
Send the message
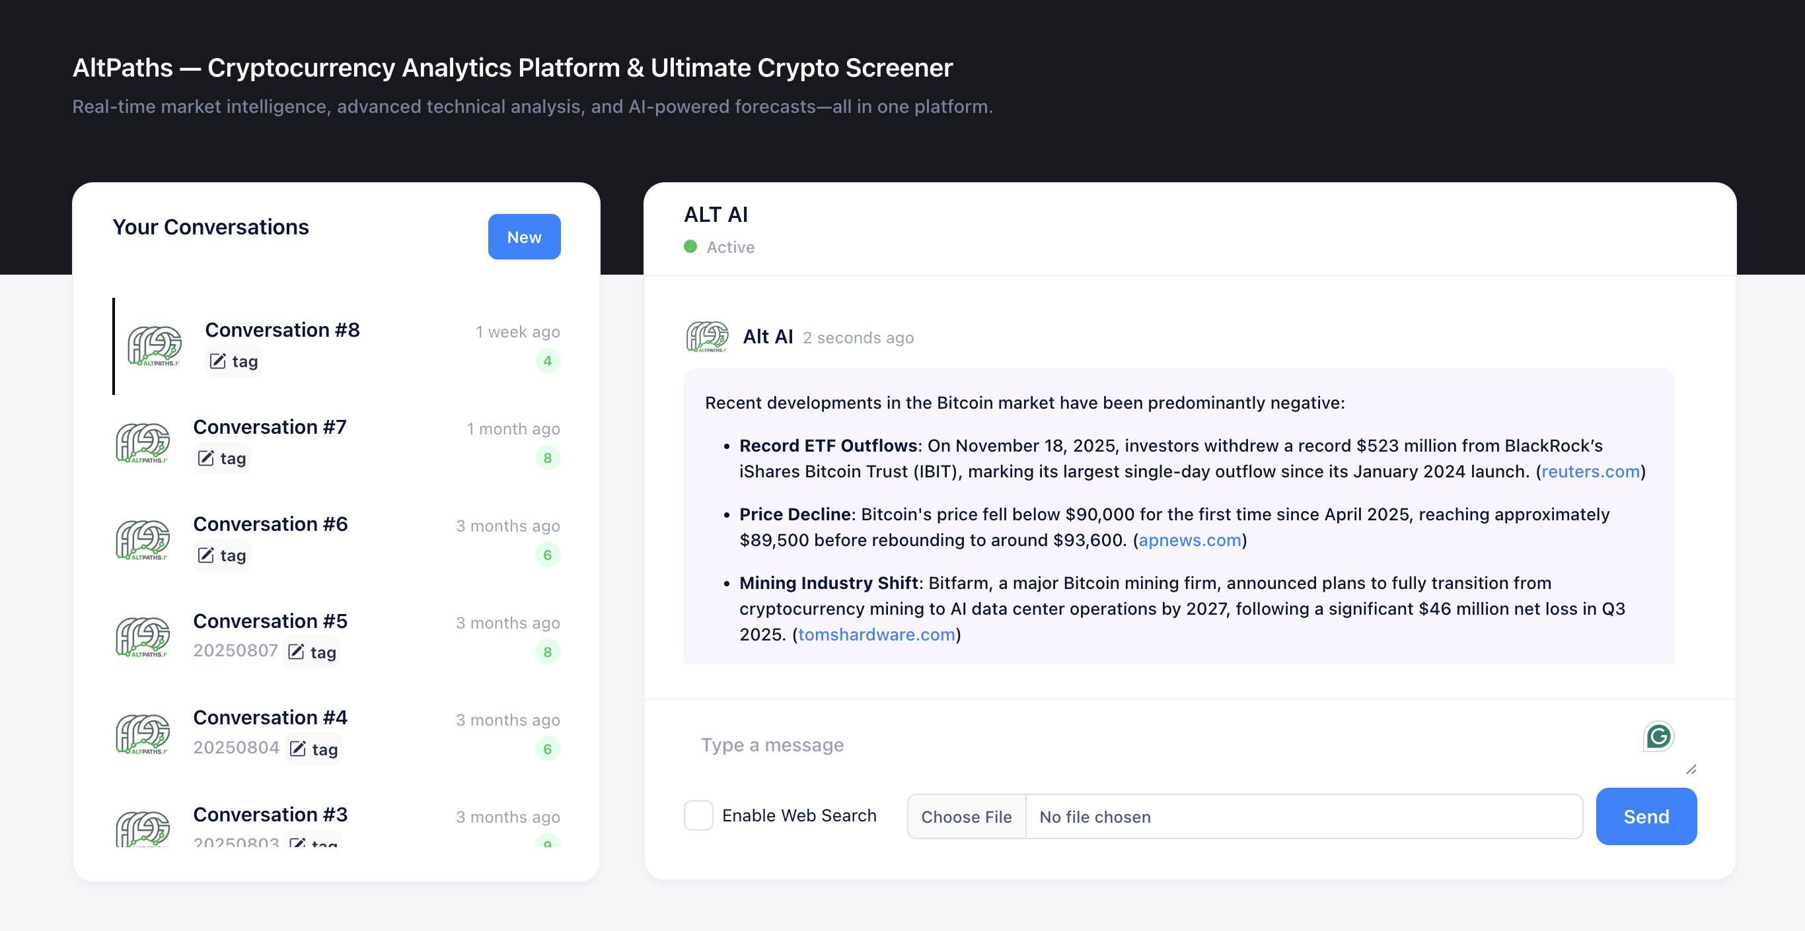pyautogui.click(x=1646, y=816)
